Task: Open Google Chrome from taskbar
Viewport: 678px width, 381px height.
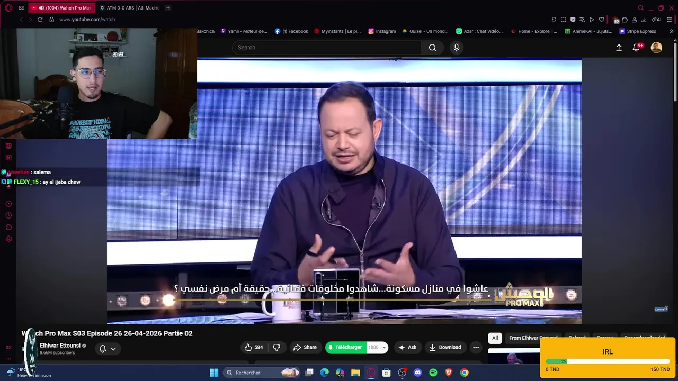Action: tap(464, 373)
